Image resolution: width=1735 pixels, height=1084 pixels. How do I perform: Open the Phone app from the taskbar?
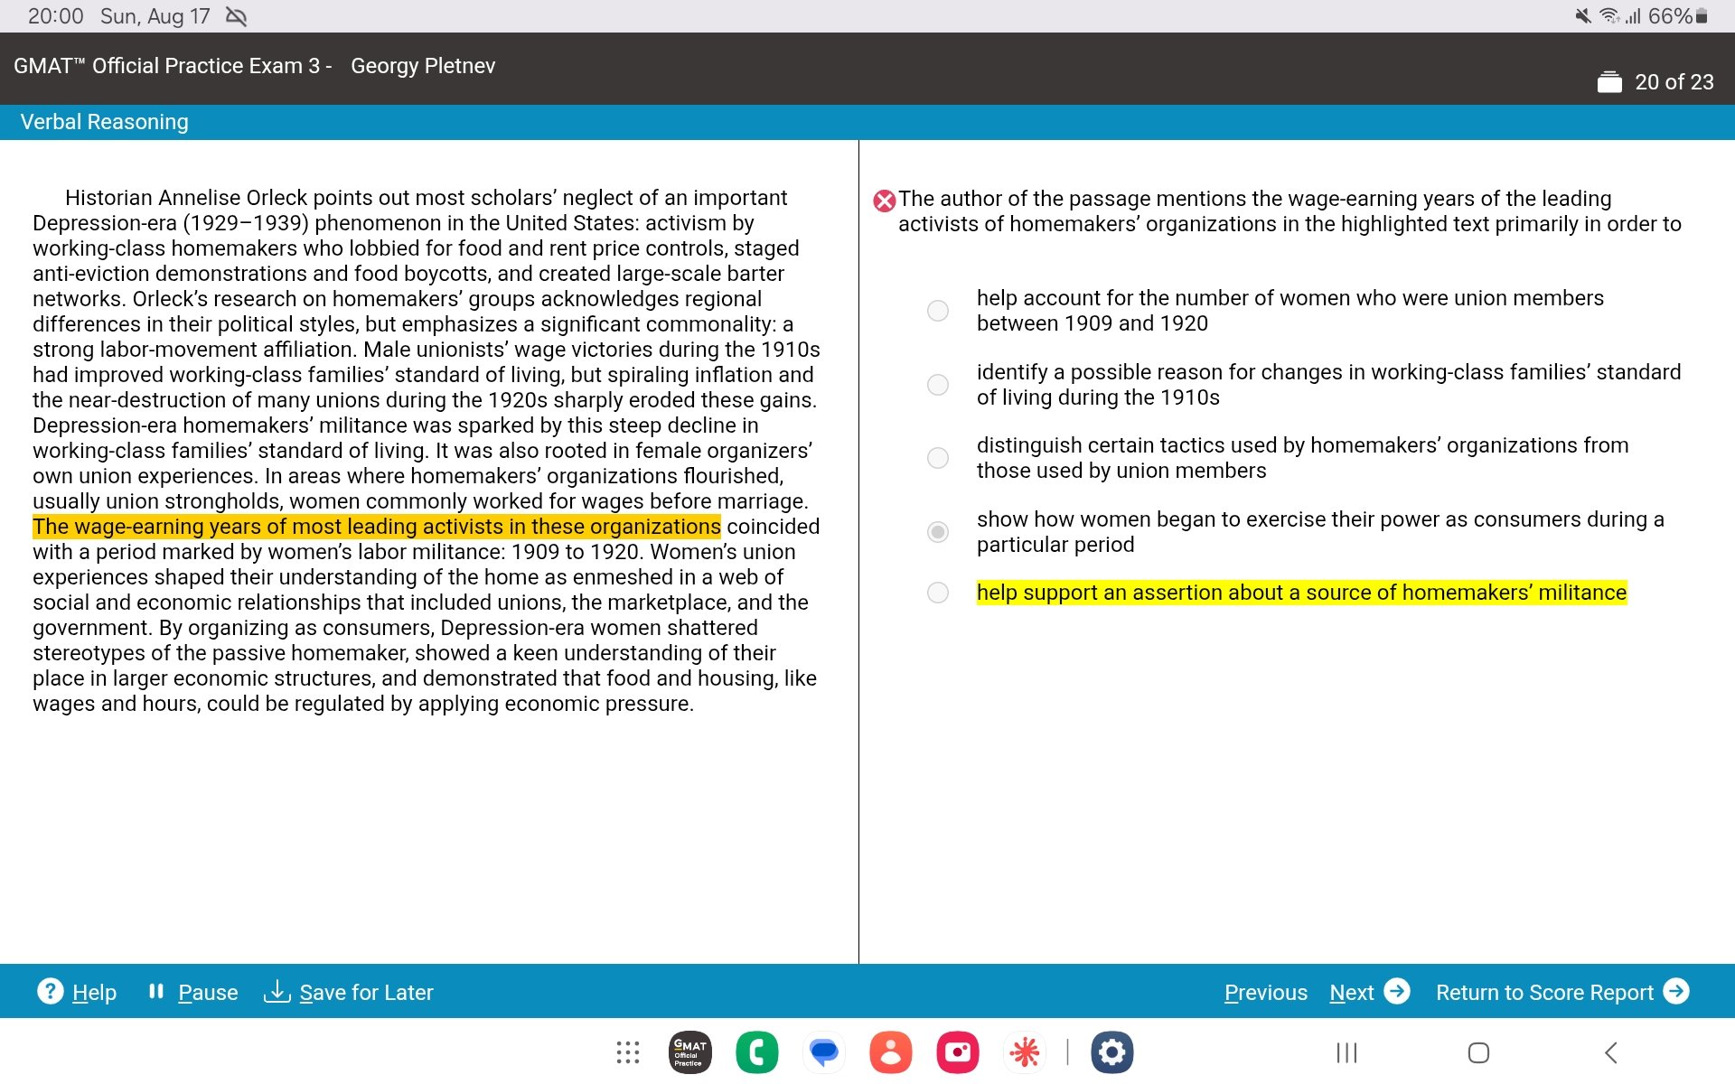(757, 1051)
